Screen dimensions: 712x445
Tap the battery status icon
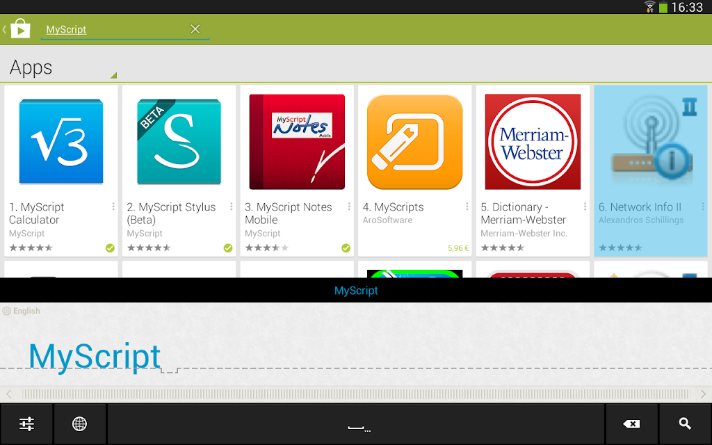point(663,7)
